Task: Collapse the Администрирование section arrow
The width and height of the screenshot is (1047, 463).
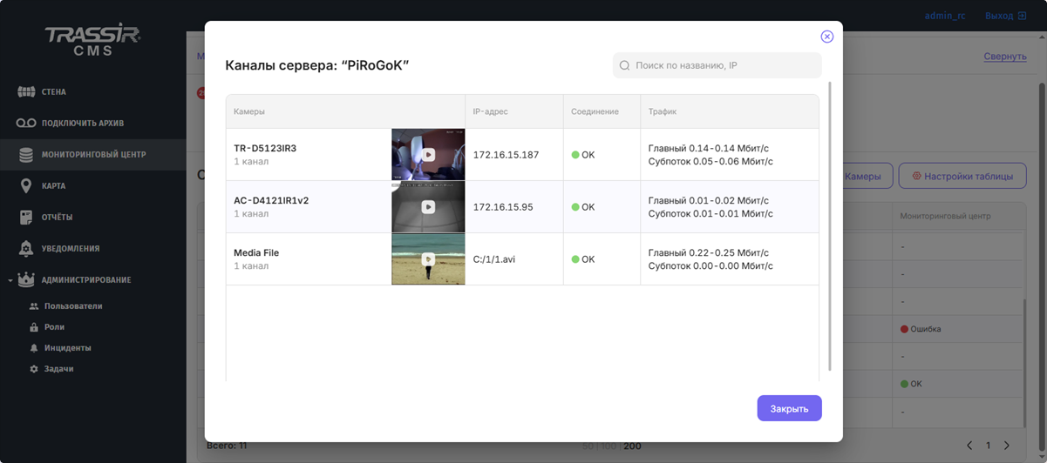Action: click(10, 280)
